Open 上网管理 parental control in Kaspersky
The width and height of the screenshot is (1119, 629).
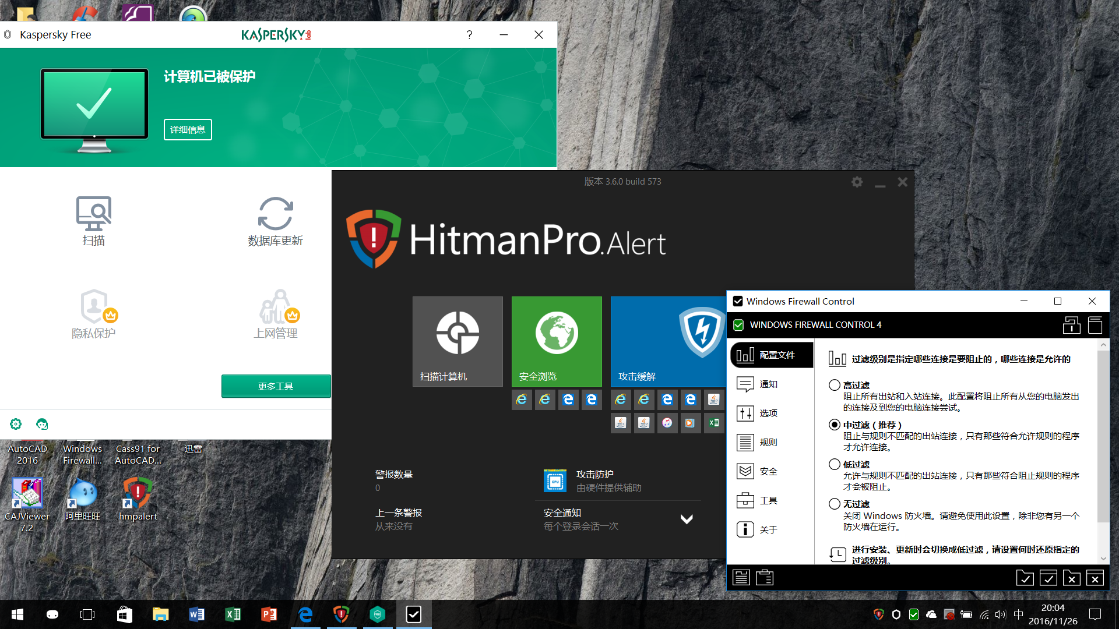coord(276,314)
